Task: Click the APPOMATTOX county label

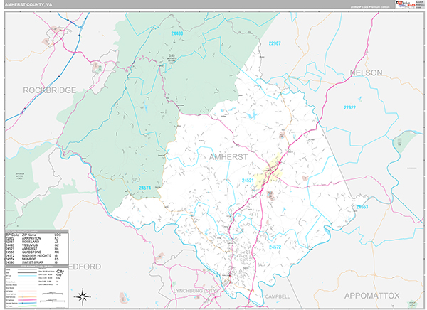Action: pyautogui.click(x=371, y=296)
